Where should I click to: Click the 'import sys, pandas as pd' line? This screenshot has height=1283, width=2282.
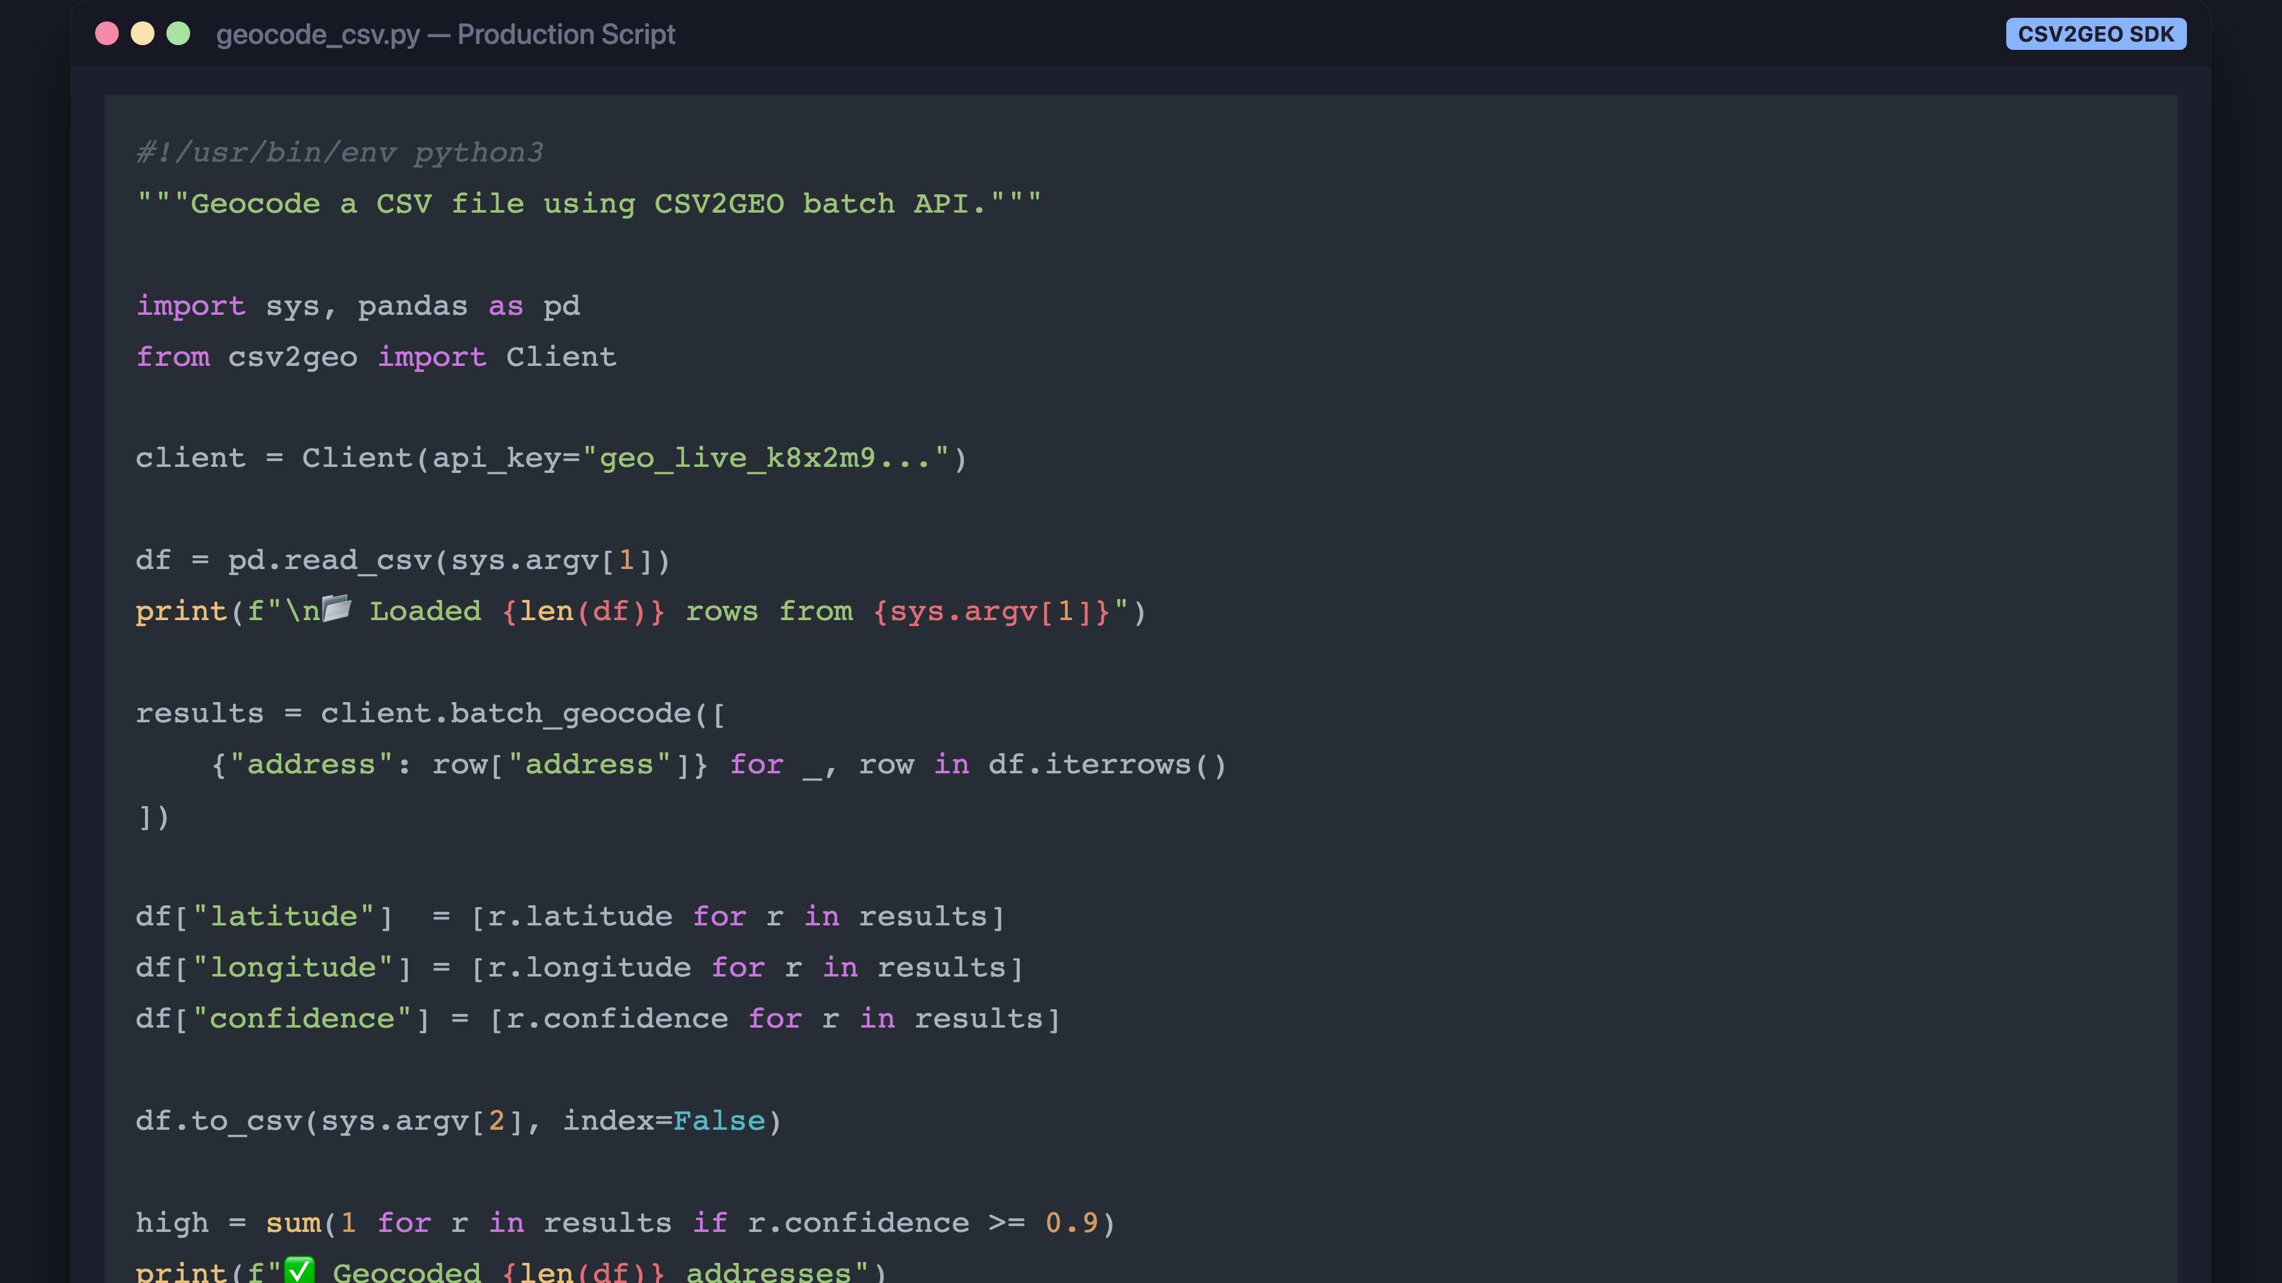coord(358,305)
